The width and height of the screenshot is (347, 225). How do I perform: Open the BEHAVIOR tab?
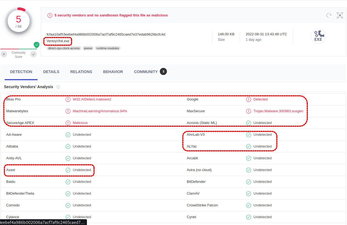click(113, 72)
